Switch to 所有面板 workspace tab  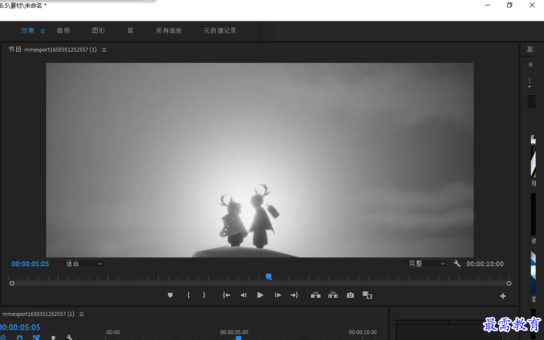[169, 30]
